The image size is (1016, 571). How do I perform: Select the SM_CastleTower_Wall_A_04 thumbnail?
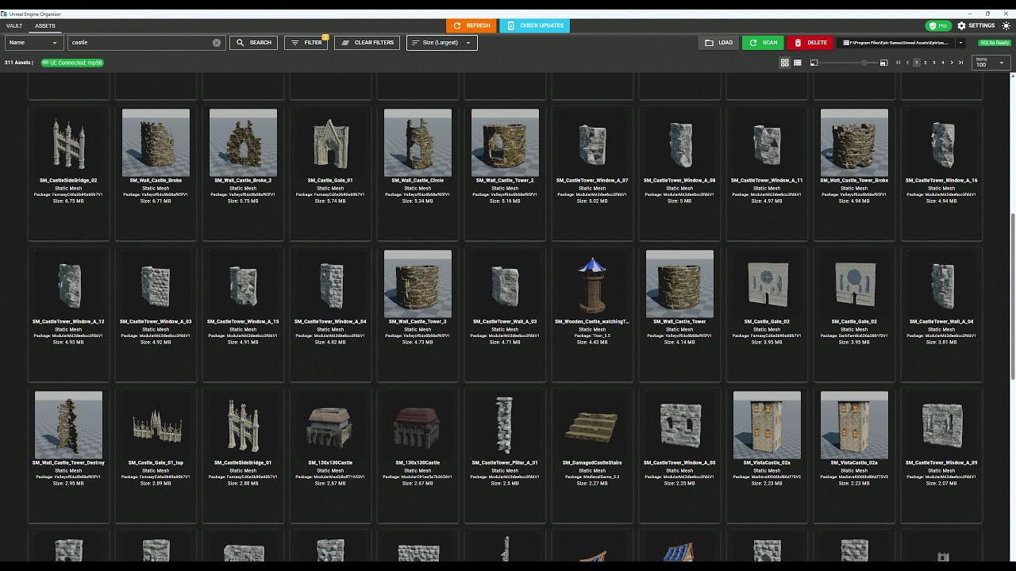click(x=941, y=284)
